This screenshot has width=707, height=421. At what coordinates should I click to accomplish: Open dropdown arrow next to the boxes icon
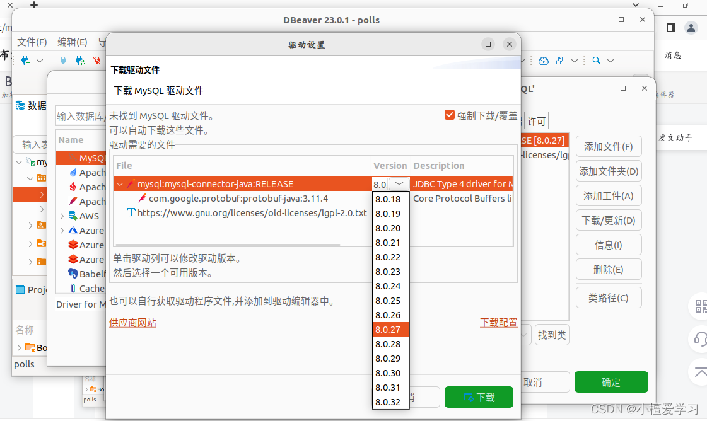point(575,61)
